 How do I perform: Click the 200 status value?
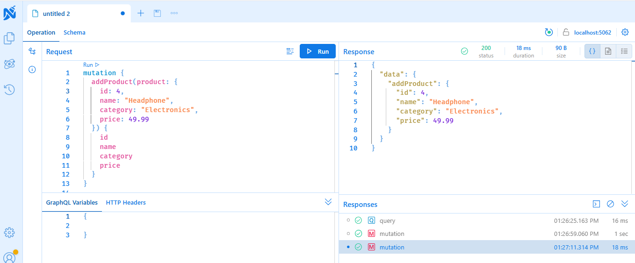(x=486, y=48)
